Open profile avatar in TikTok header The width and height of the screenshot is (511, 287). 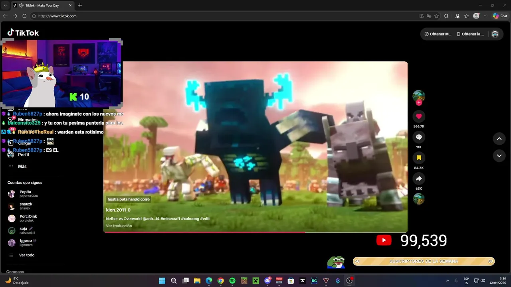point(495,34)
